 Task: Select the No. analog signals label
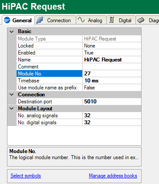[49, 116]
